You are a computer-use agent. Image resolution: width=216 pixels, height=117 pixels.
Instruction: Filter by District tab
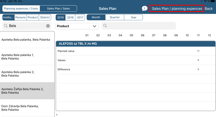45,17
